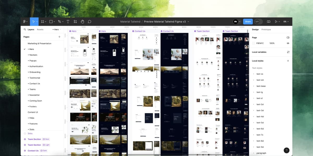This screenshot has width=313, height=156.
Task: Click the search icon in Layers panel
Action: point(25,30)
